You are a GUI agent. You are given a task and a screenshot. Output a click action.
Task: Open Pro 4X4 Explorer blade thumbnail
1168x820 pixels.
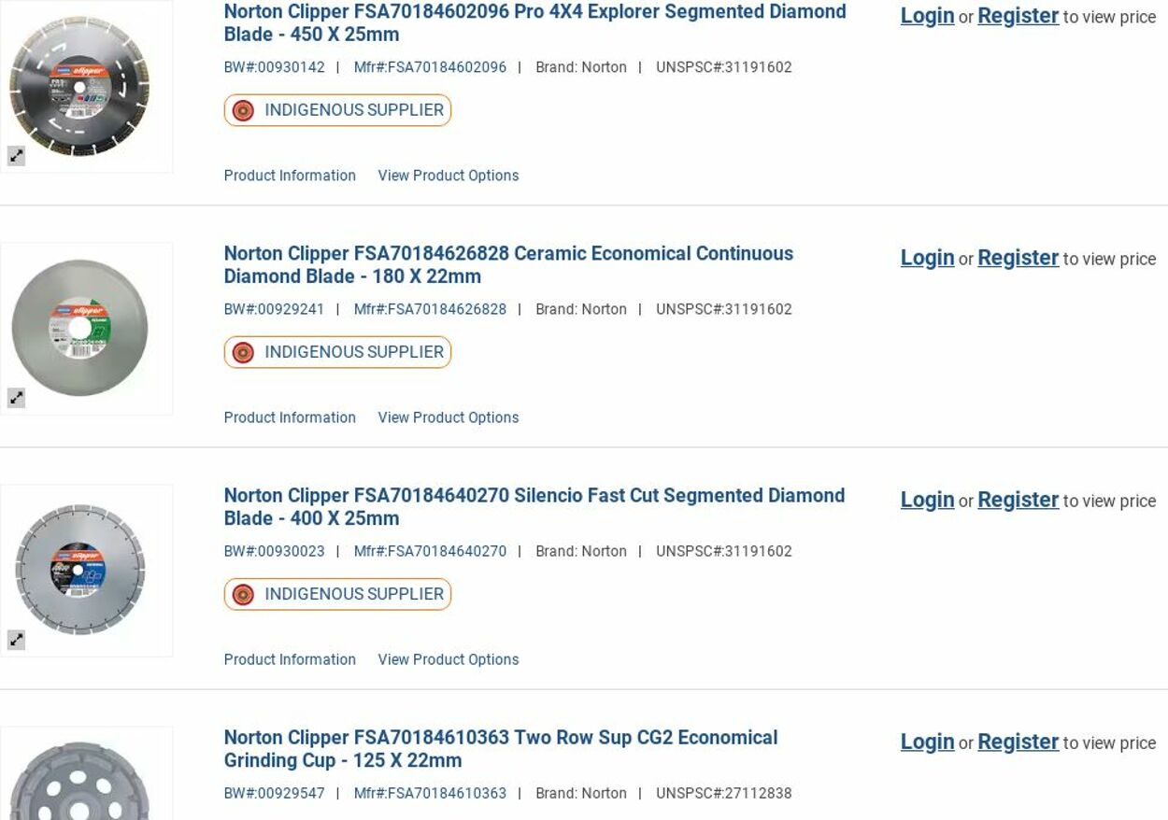pos(80,86)
